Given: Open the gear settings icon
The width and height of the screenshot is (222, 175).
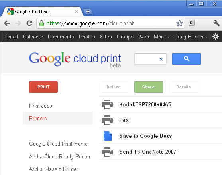Looking at the screenshot, I should tap(216, 37).
